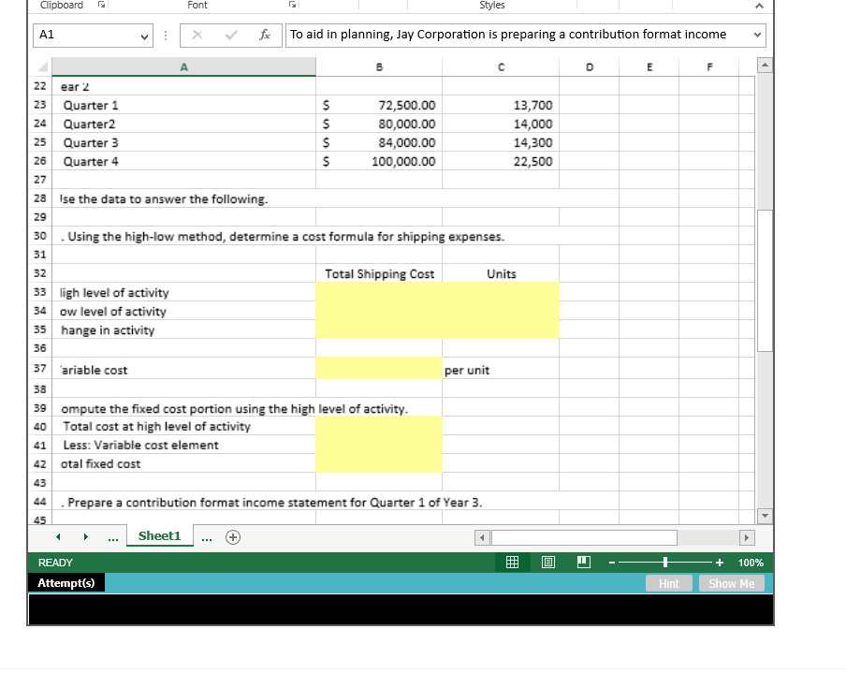846x673 pixels.
Task: Click the Hint button
Action: (668, 582)
